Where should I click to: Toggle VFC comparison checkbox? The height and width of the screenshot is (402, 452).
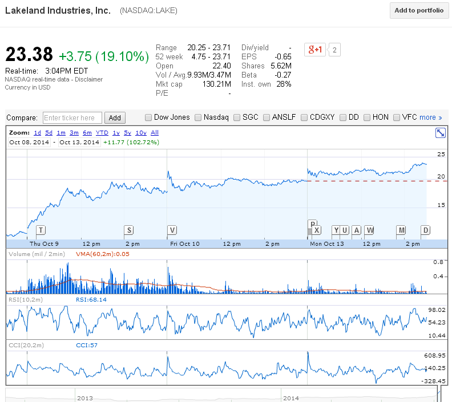click(397, 117)
